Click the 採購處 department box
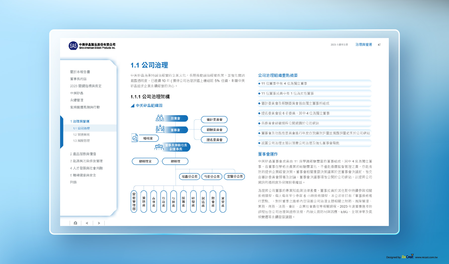This screenshot has width=449, height=264. pyautogui.click(x=183, y=201)
